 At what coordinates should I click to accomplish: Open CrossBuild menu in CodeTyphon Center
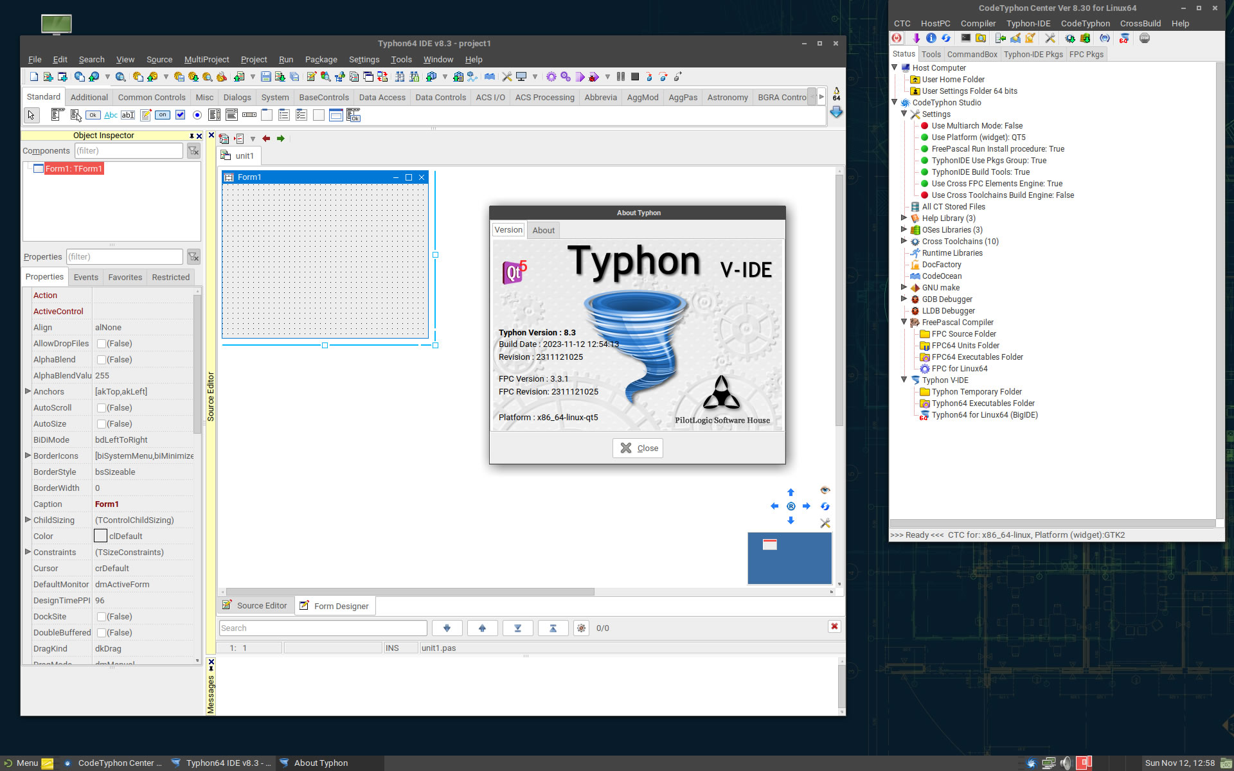[1140, 24]
